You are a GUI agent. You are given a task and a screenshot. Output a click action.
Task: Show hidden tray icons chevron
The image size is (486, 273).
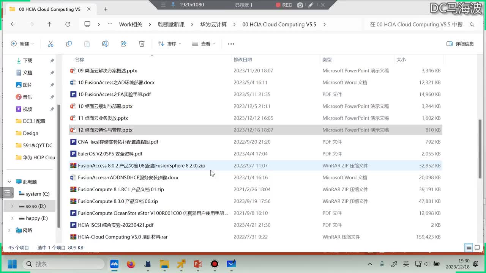370,264
